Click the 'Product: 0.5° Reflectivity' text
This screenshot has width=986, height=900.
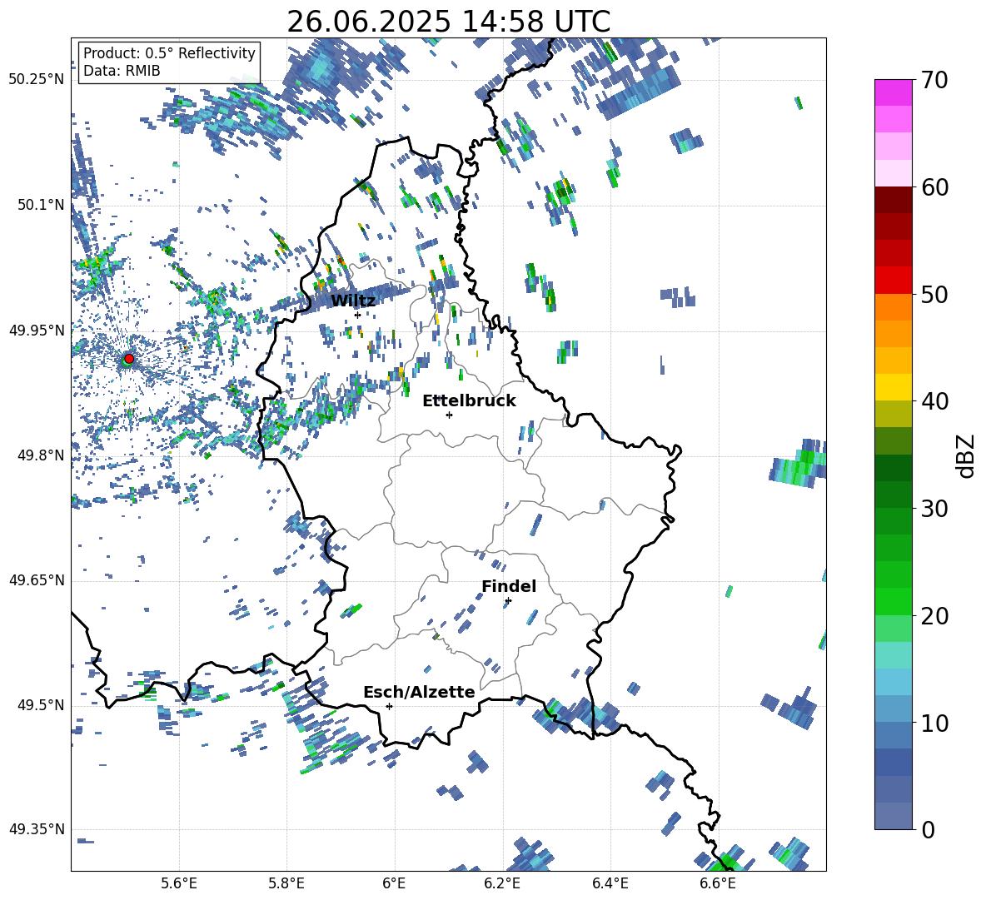tap(169, 53)
